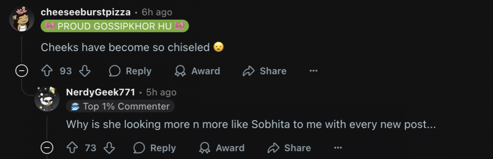Reply to the chiseled cheeks comment
Screen dimensions: 493x159
(130, 71)
